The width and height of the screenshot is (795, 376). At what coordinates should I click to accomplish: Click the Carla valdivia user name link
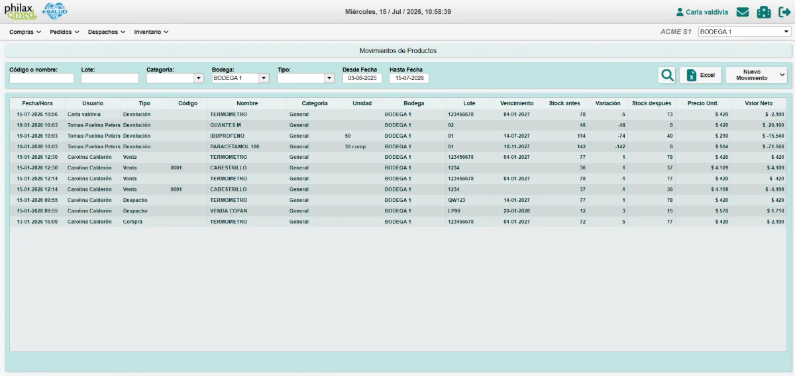tap(707, 12)
